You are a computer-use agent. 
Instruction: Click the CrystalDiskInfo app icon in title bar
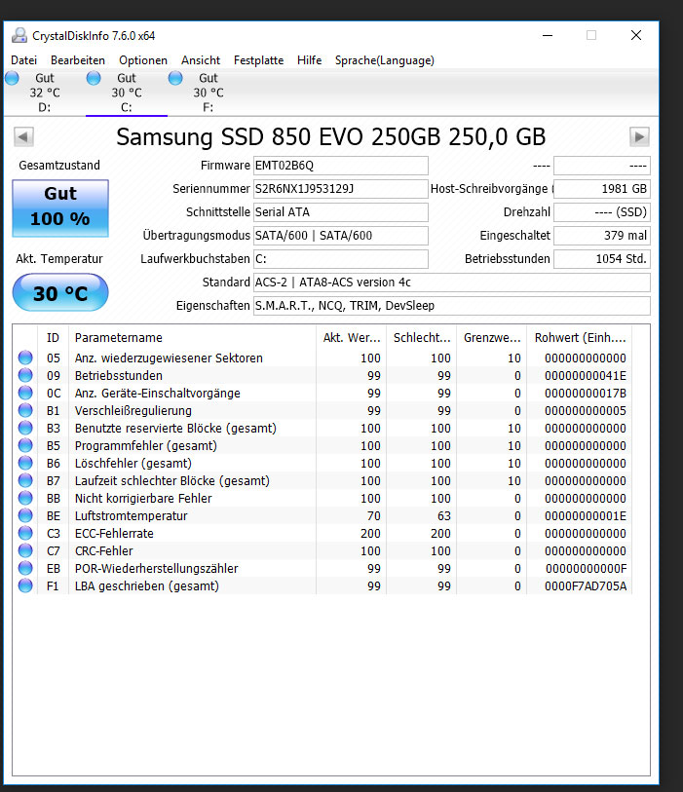tap(19, 35)
